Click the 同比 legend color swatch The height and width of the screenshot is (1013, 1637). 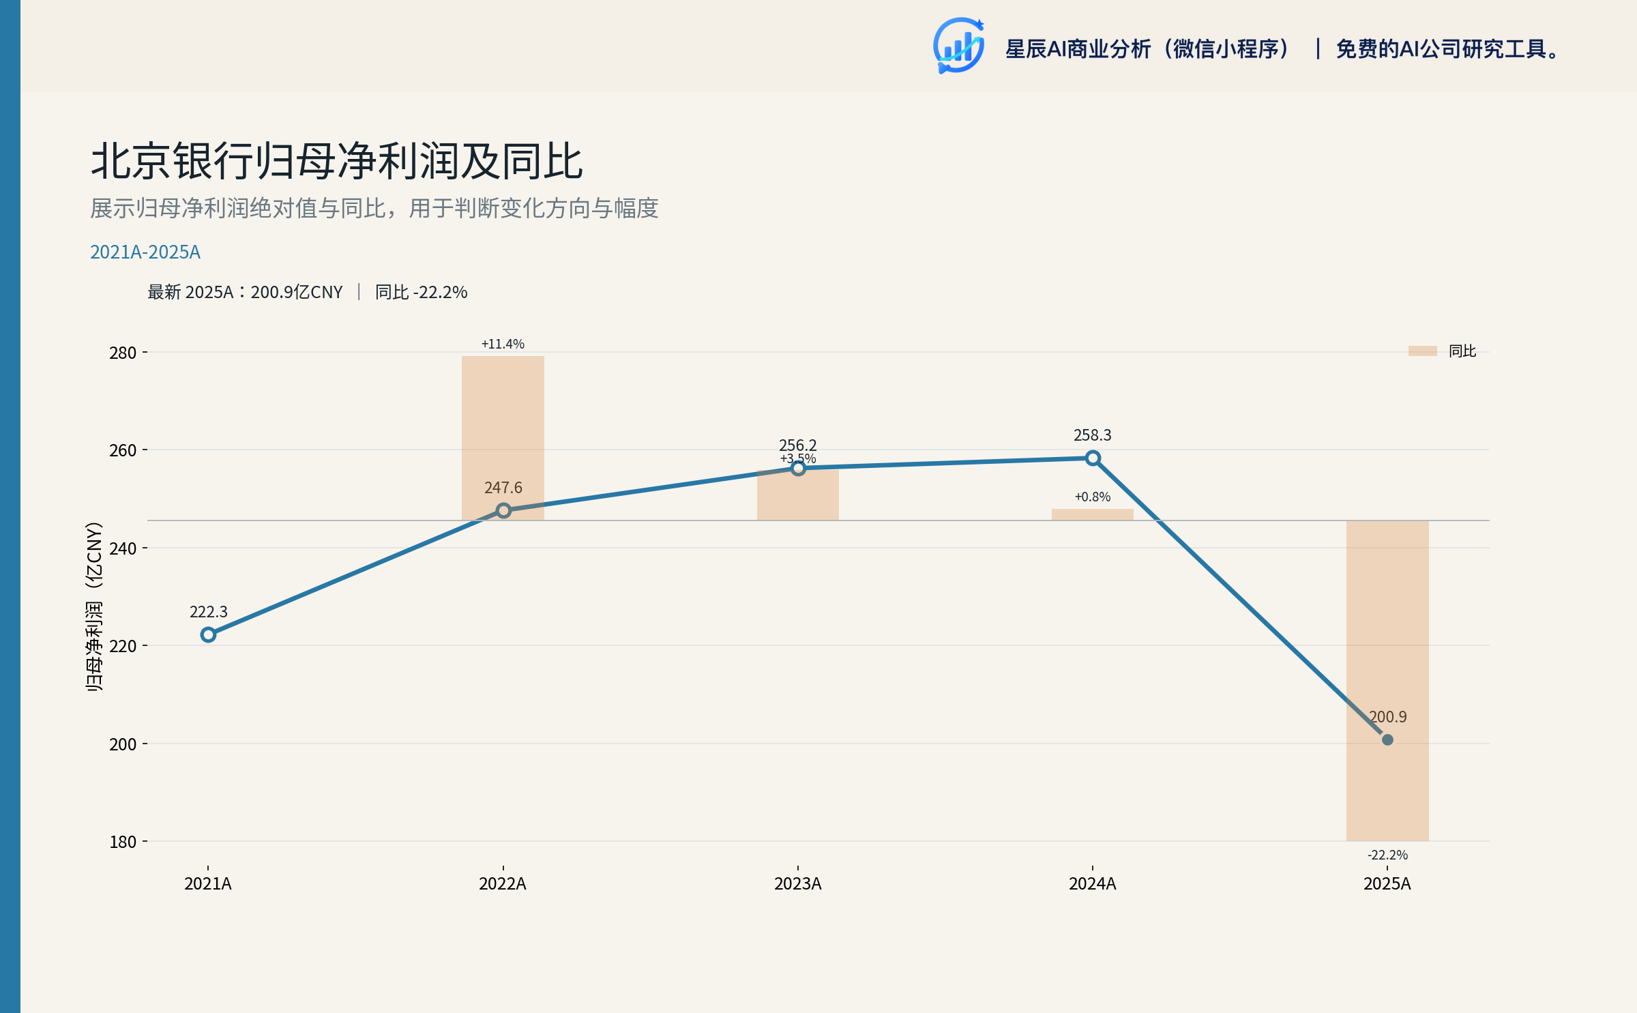tap(1422, 351)
